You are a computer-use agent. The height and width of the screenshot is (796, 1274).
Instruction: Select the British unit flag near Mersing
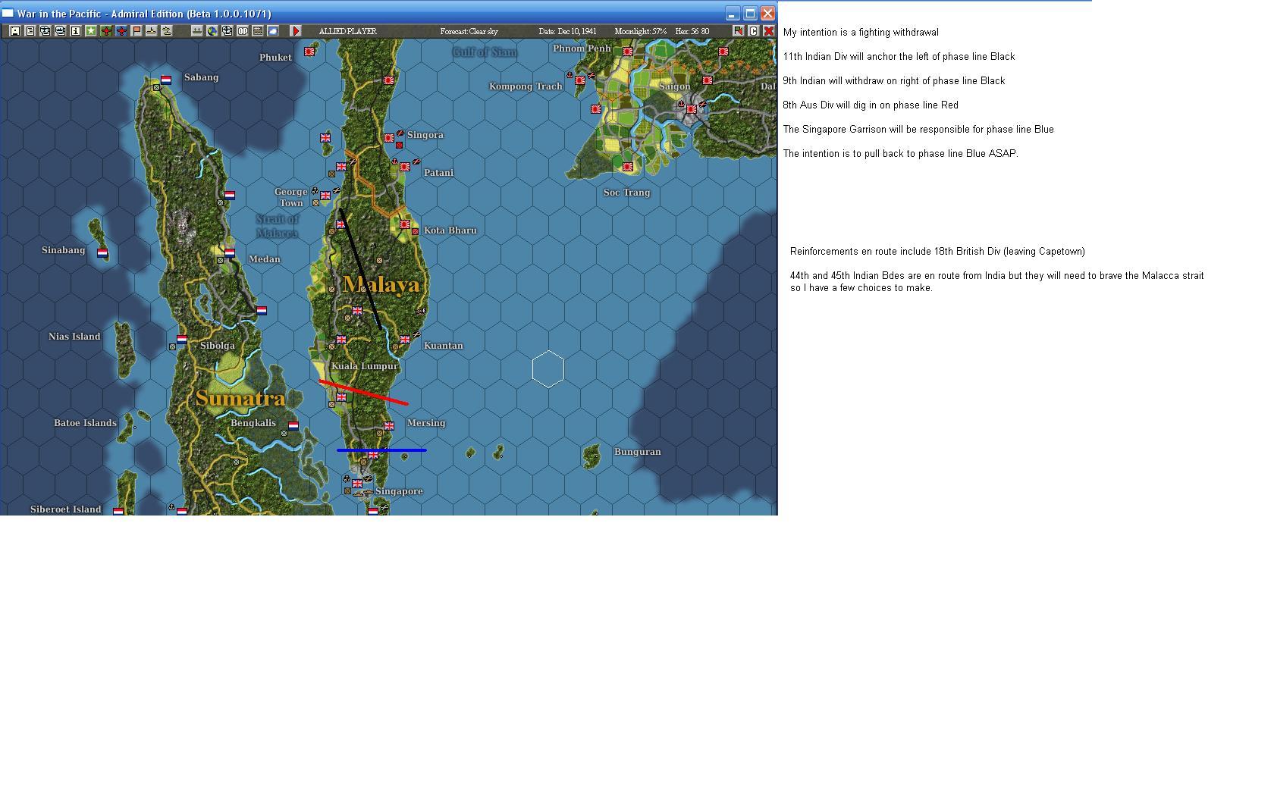(389, 425)
